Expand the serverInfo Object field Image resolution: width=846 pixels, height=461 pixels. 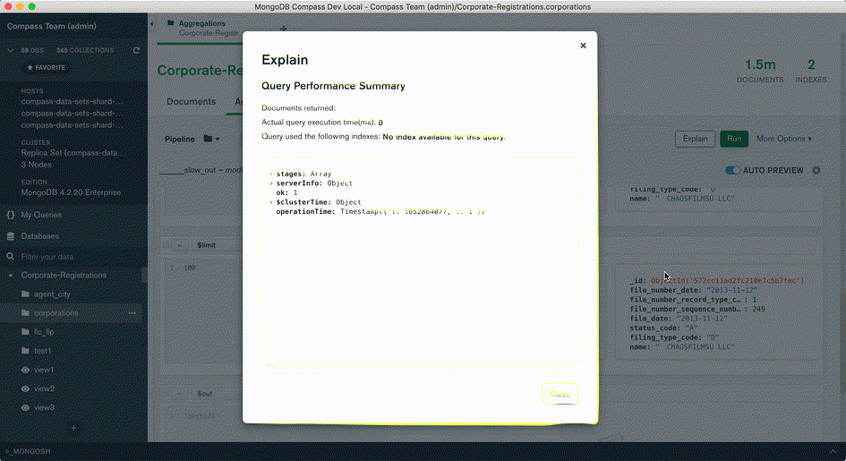pyautogui.click(x=271, y=184)
